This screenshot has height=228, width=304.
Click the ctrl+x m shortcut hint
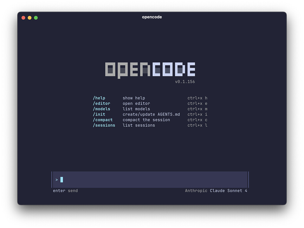[x=197, y=109]
